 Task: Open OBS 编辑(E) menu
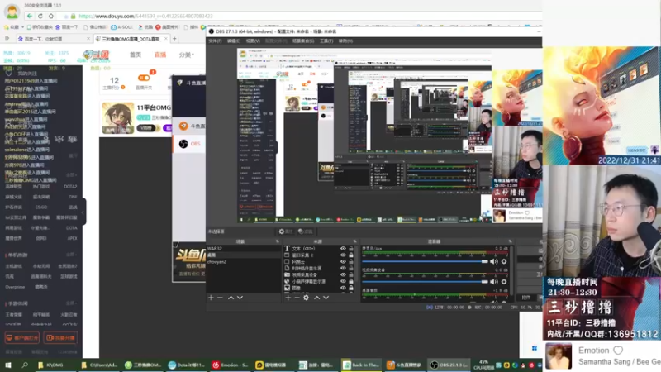coord(234,41)
